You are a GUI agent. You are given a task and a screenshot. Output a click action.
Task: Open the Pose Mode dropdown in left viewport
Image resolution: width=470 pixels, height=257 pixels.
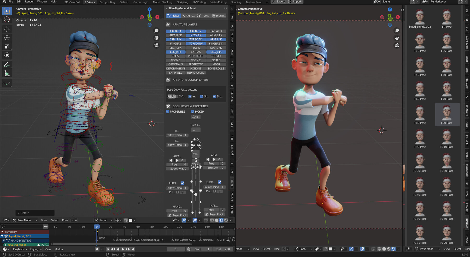(x=25, y=220)
